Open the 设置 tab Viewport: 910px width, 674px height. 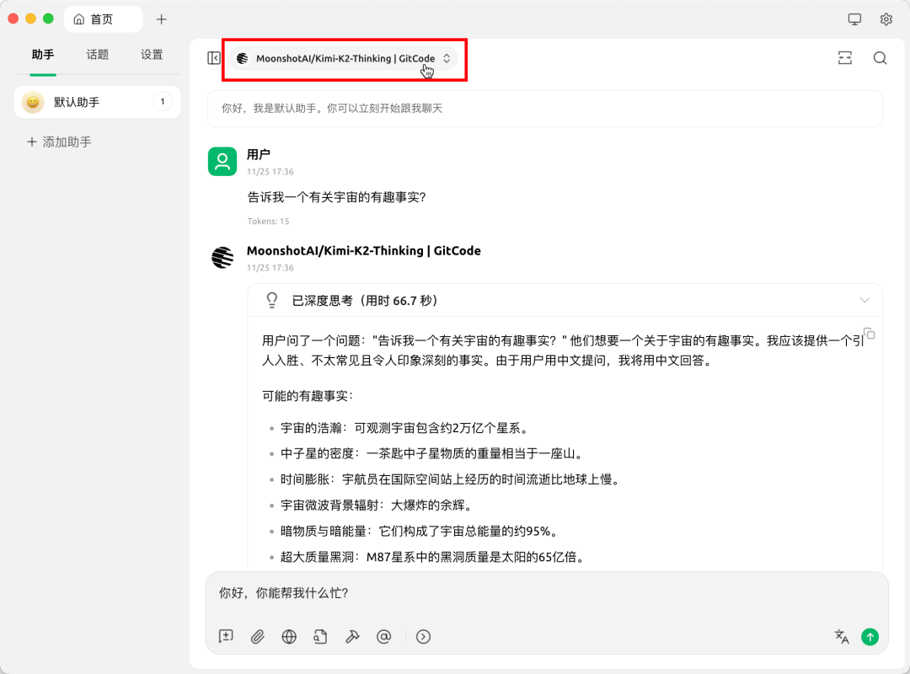(152, 55)
